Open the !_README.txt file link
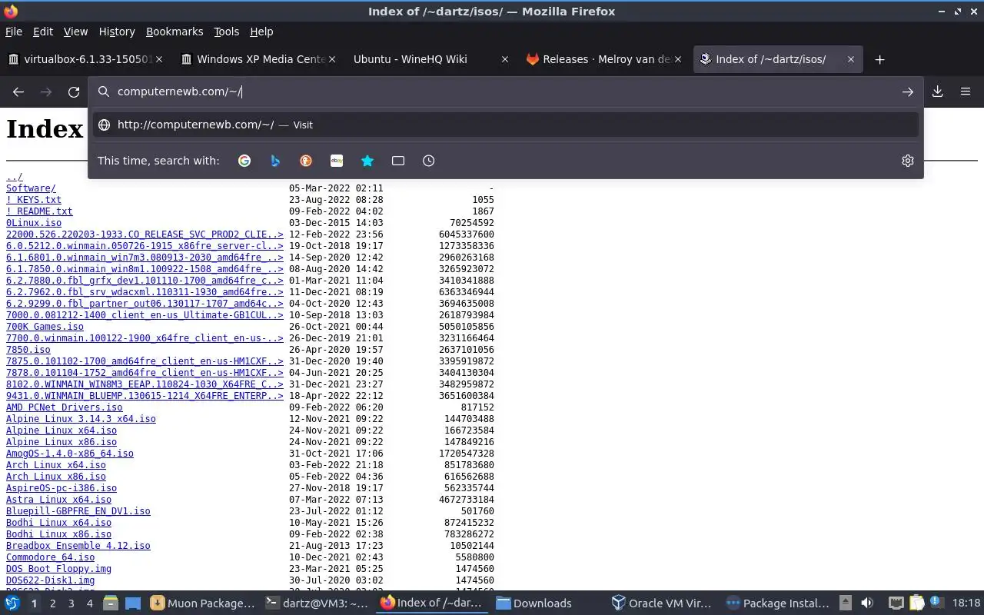984x615 pixels. point(39,211)
